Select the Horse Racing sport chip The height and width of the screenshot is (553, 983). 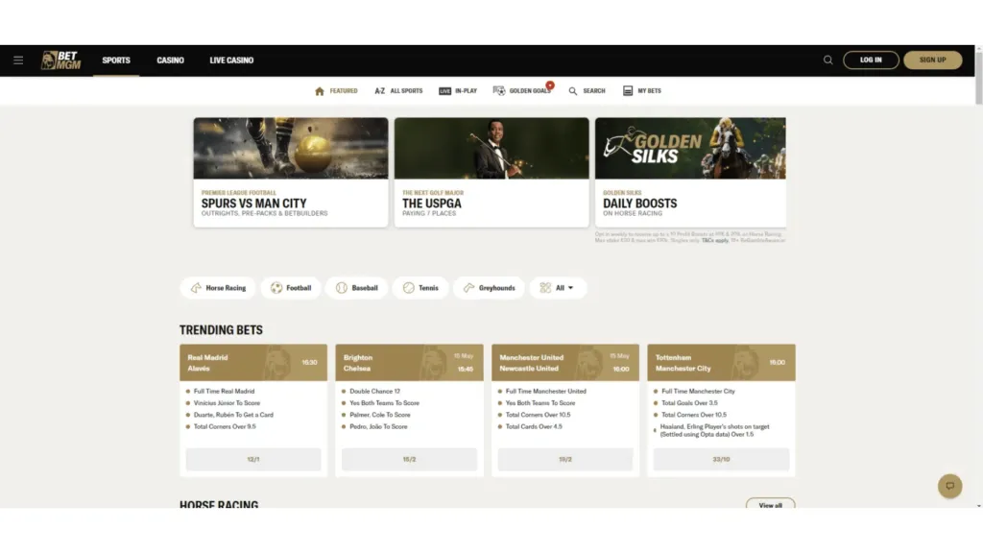click(x=218, y=288)
